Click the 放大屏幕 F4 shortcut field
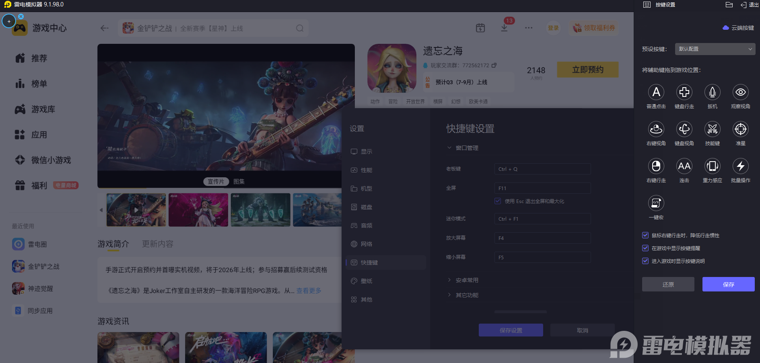Image resolution: width=760 pixels, height=363 pixels. pos(542,238)
